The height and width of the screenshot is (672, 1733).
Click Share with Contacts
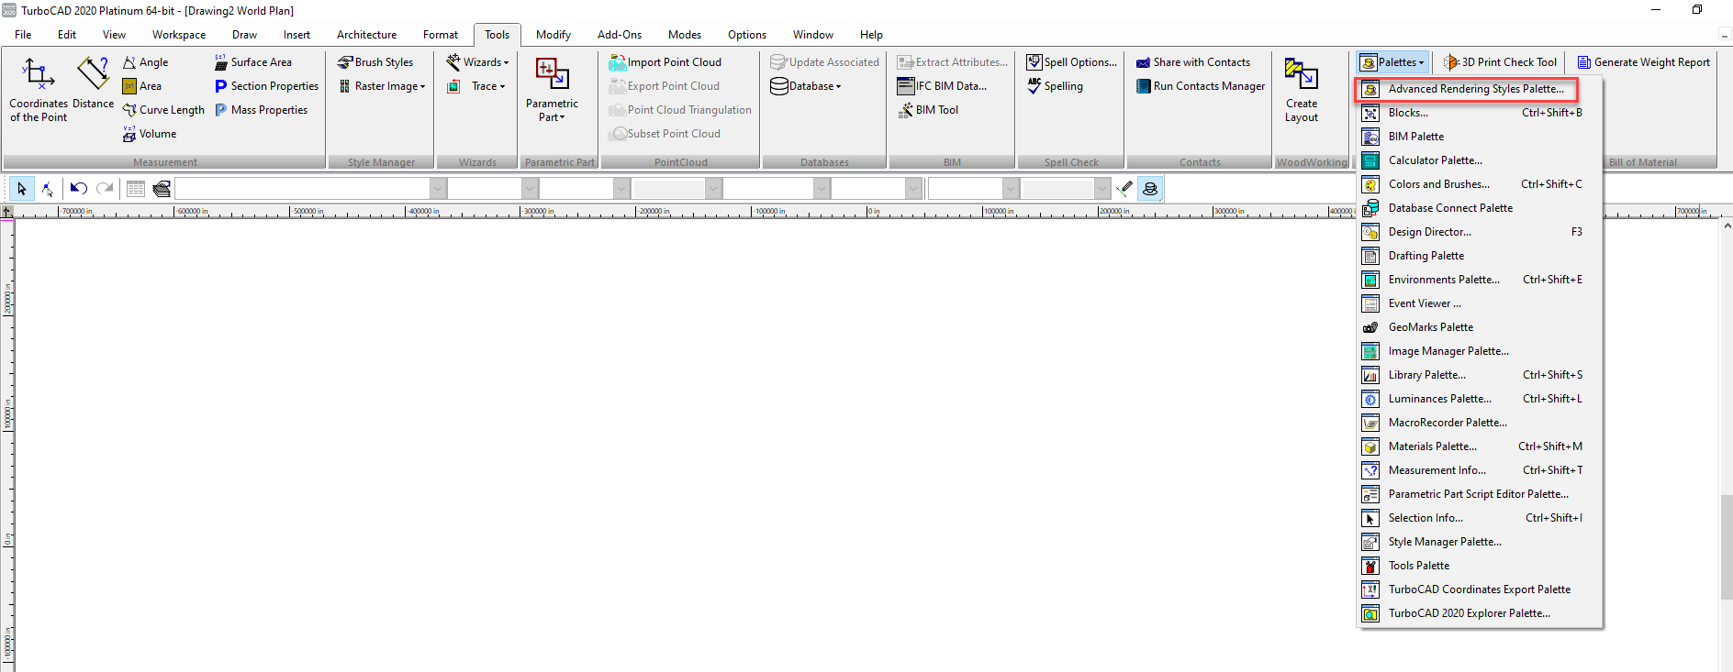(x=1192, y=62)
